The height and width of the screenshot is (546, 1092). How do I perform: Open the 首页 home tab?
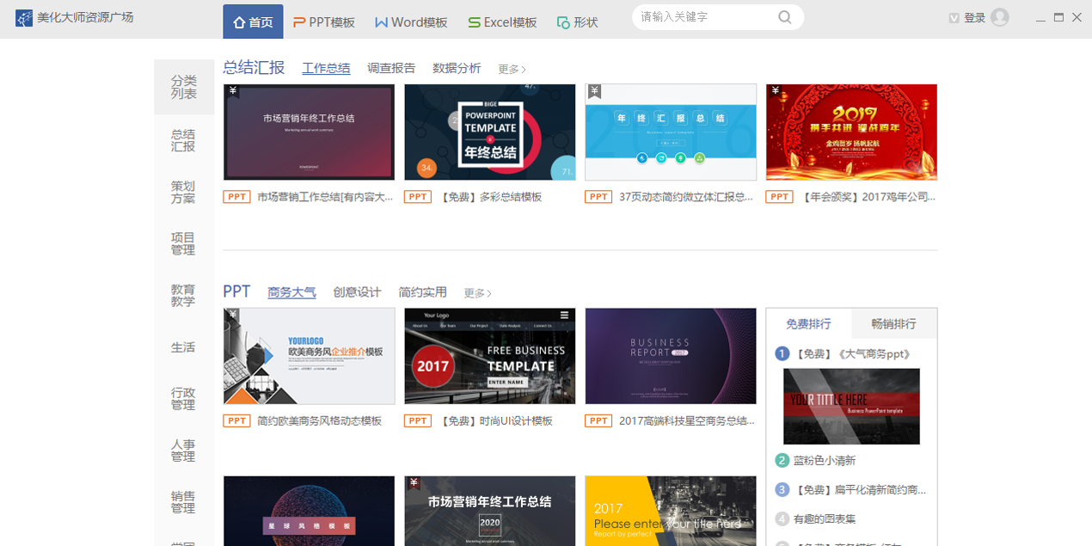[253, 21]
